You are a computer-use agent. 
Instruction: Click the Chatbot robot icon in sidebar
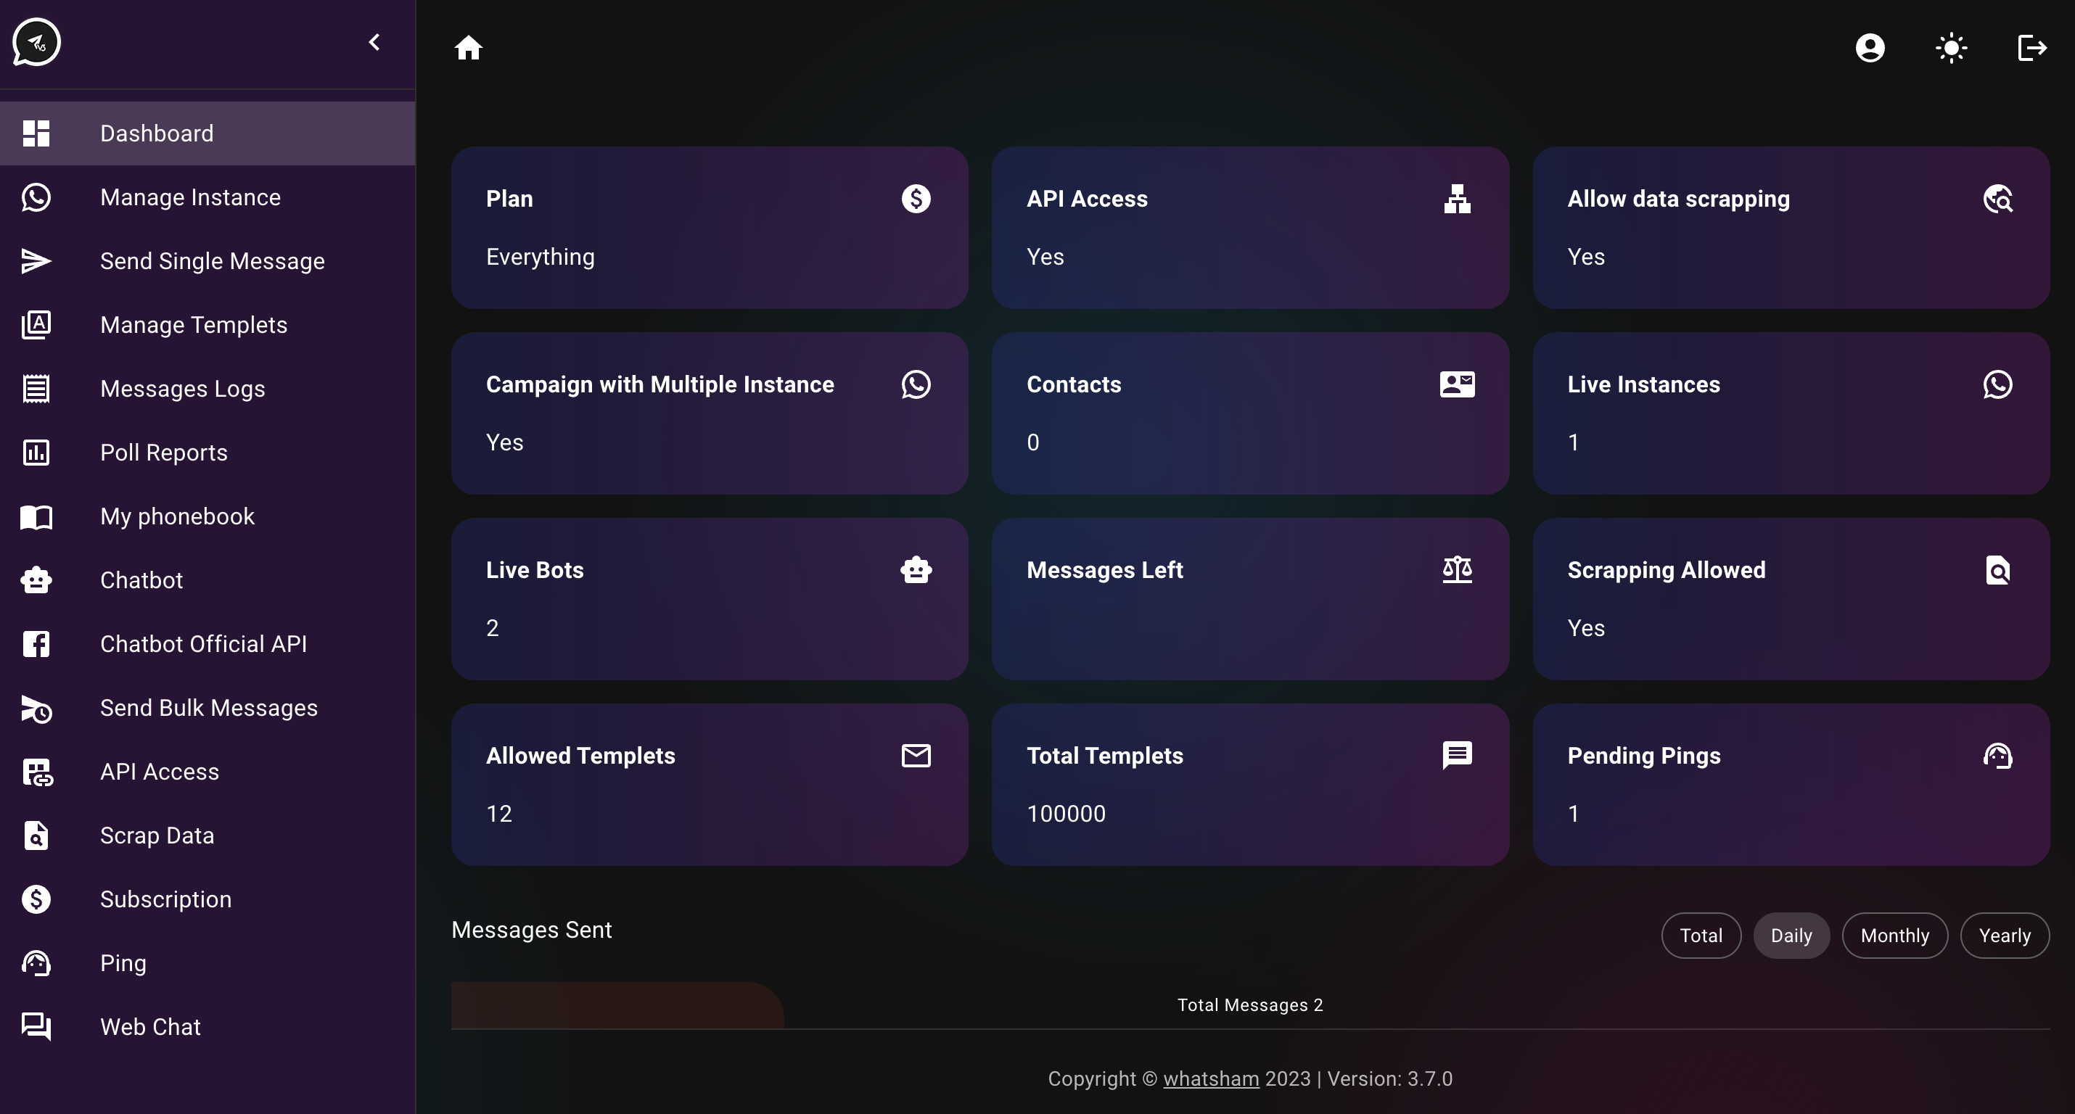point(36,580)
